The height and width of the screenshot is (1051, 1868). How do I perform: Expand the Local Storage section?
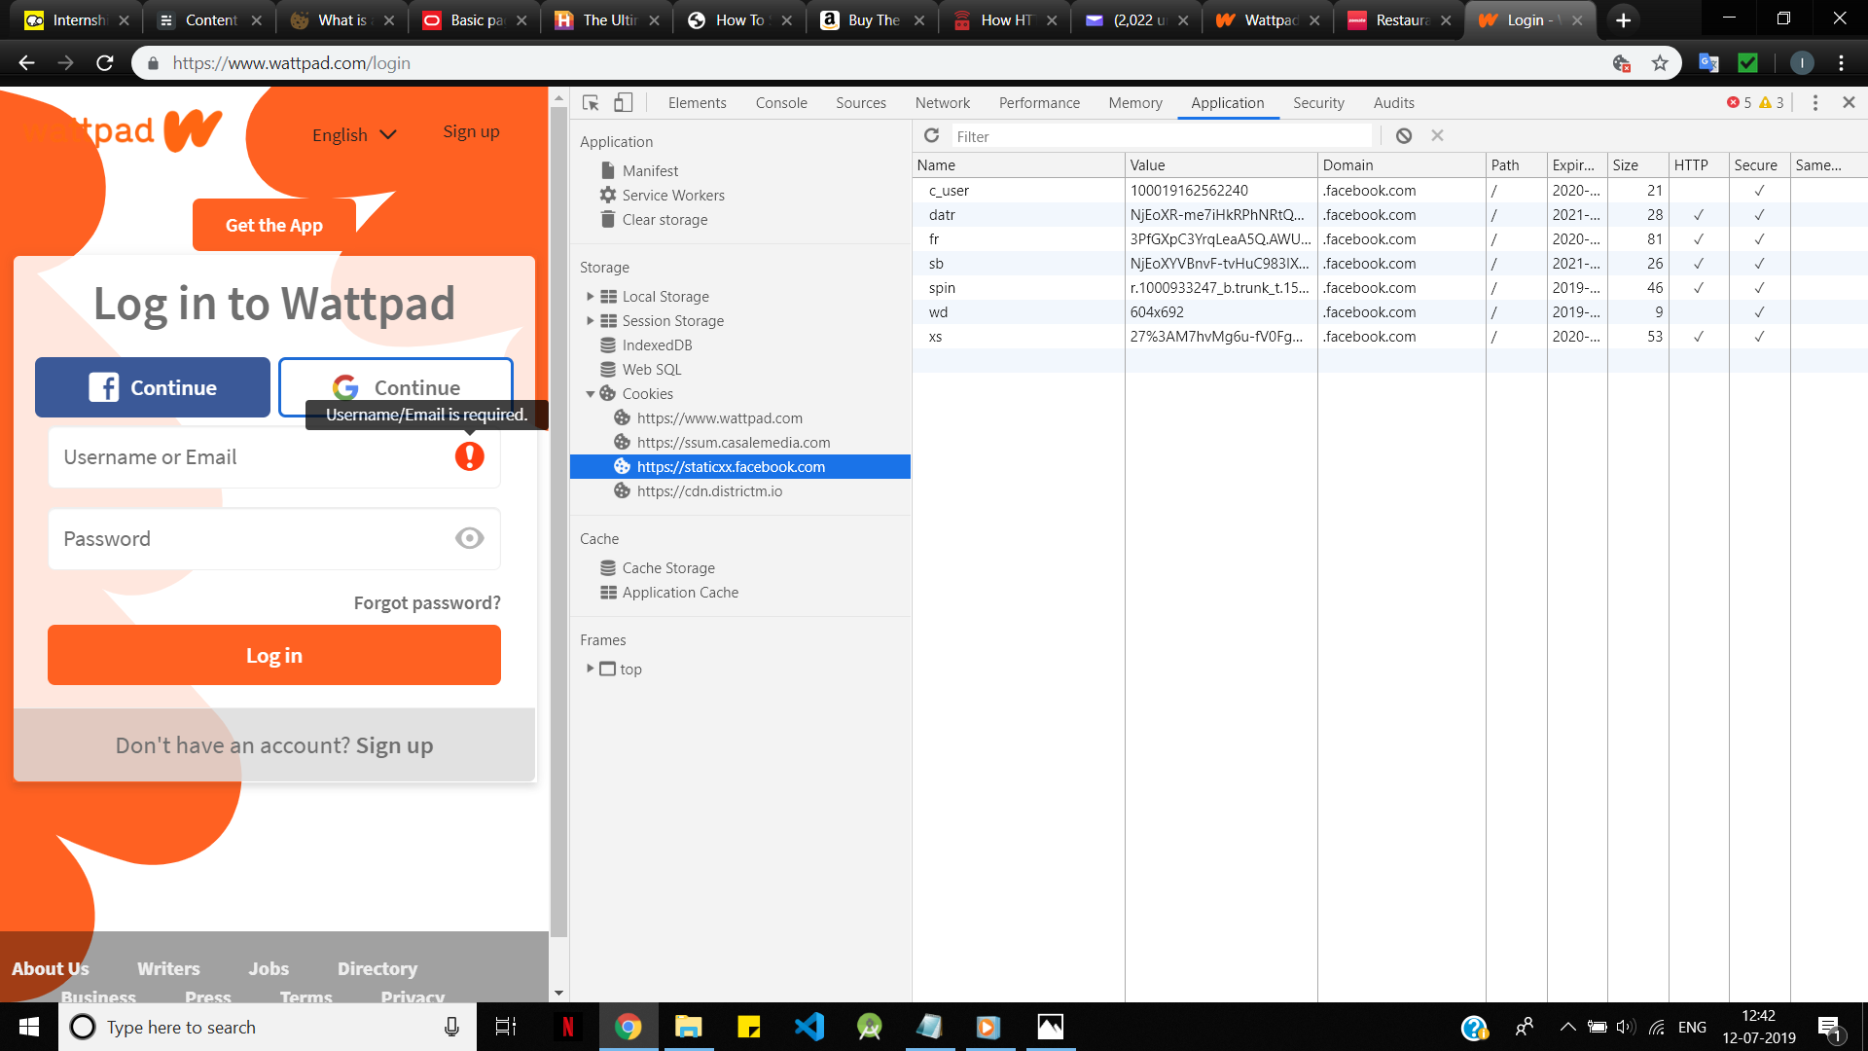(x=591, y=295)
